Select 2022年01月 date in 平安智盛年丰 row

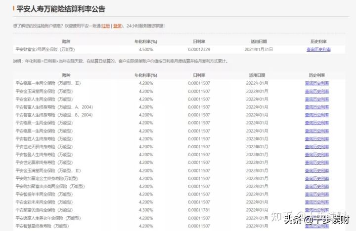pos(257,195)
